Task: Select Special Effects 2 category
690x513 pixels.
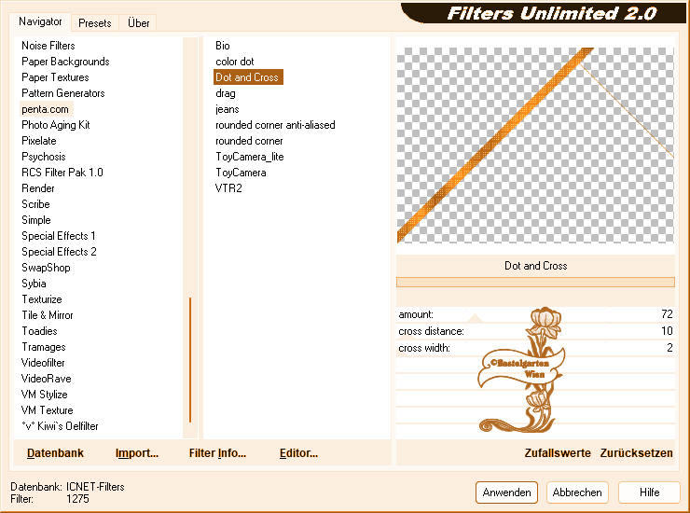Action: point(59,252)
